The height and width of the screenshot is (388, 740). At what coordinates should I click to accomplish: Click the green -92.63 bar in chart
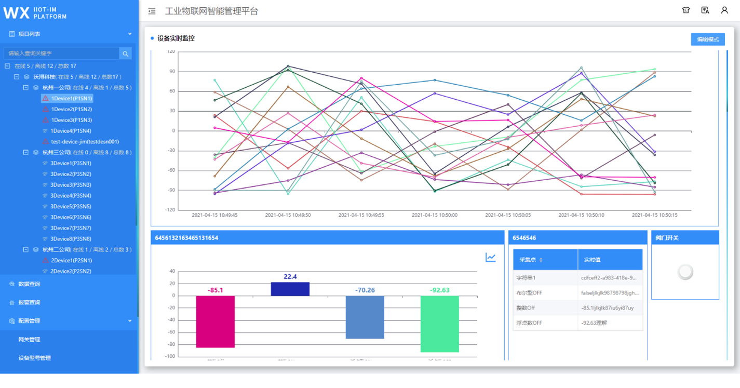[x=439, y=324]
